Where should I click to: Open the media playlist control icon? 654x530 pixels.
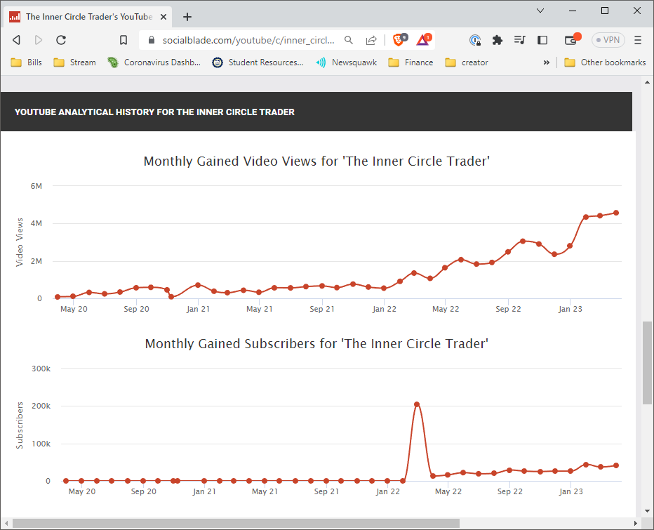520,40
